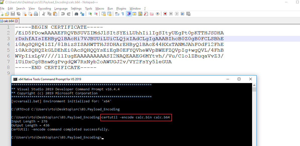Click the Save file toolbar icon
This screenshot has height=146, width=300.
12,14
